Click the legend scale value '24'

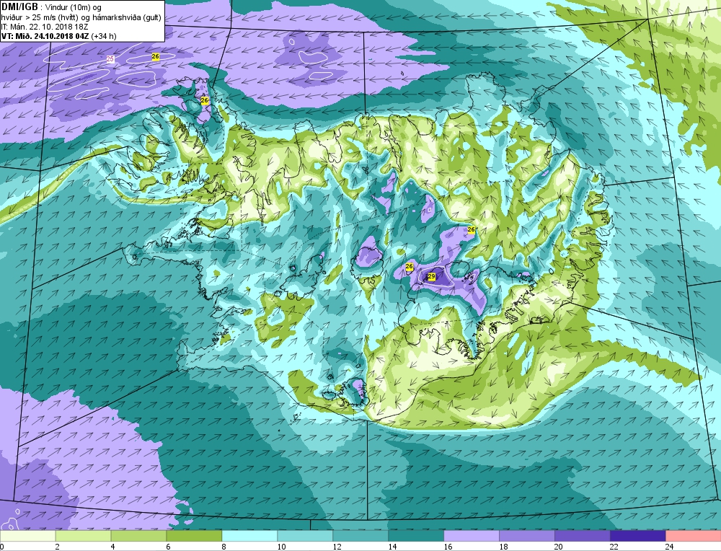(670, 547)
